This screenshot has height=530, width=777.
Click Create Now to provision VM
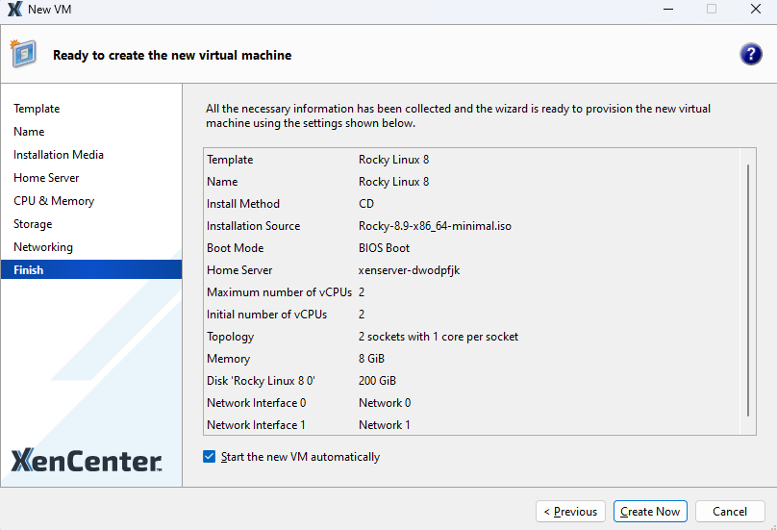click(x=650, y=512)
